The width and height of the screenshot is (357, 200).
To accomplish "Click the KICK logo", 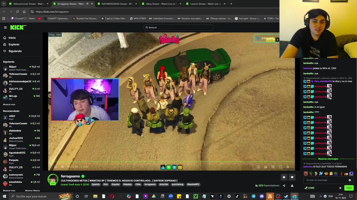I will click(18, 27).
